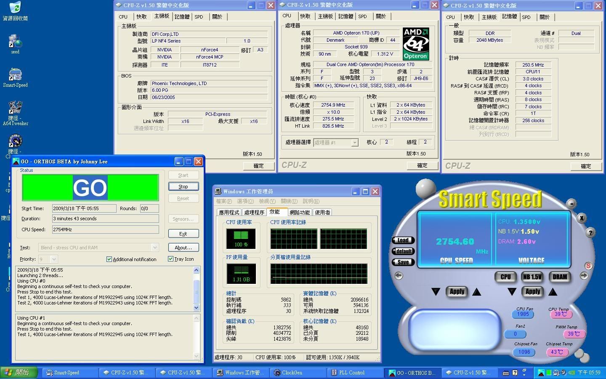This screenshot has width=606, height=379.
Task: Click the Load button in Smart Speed
Action: click(403, 240)
